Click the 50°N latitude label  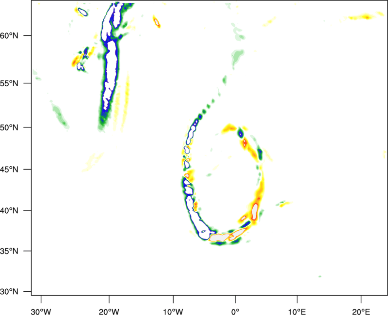click(9, 127)
